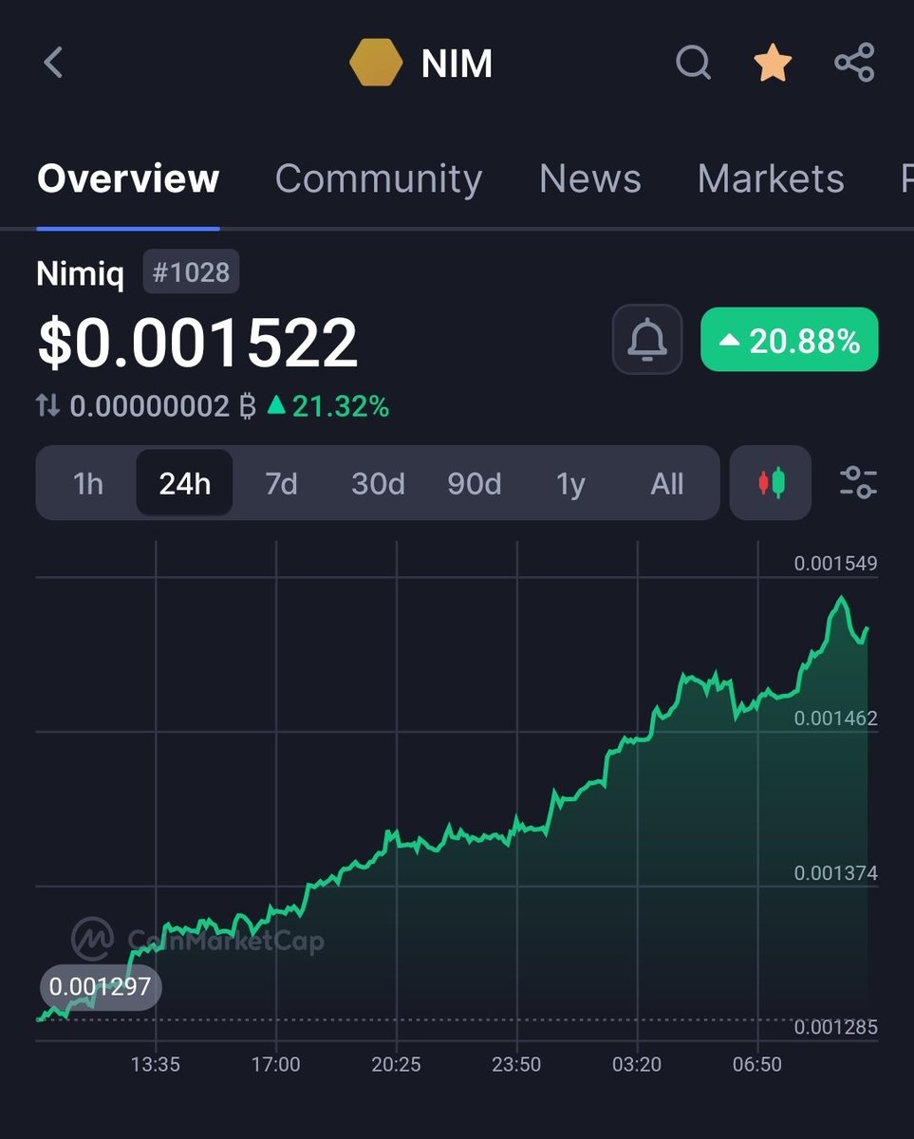
Task: Tap the #1028 rank badge
Action: point(191,273)
